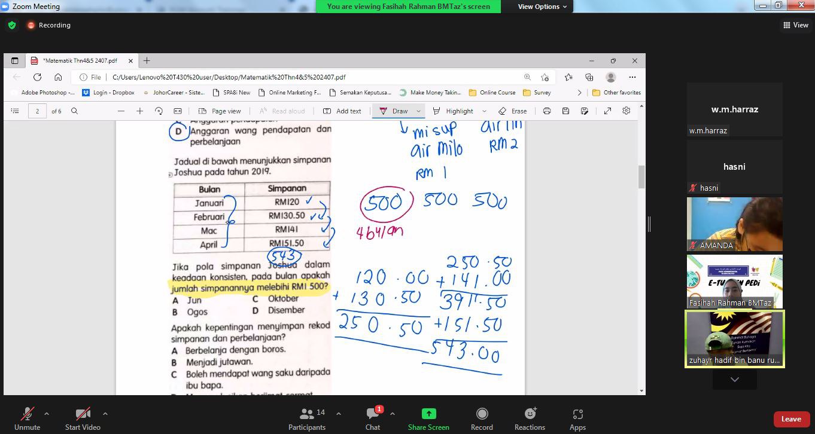Open the Reactions menu
815x434 pixels.
point(530,418)
